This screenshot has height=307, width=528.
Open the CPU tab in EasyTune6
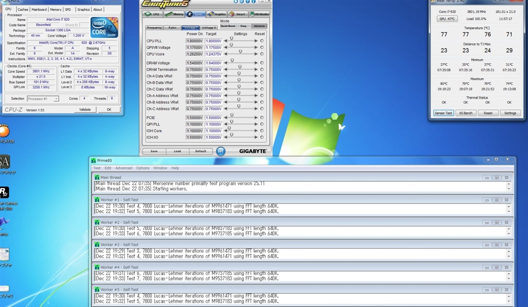(x=153, y=14)
